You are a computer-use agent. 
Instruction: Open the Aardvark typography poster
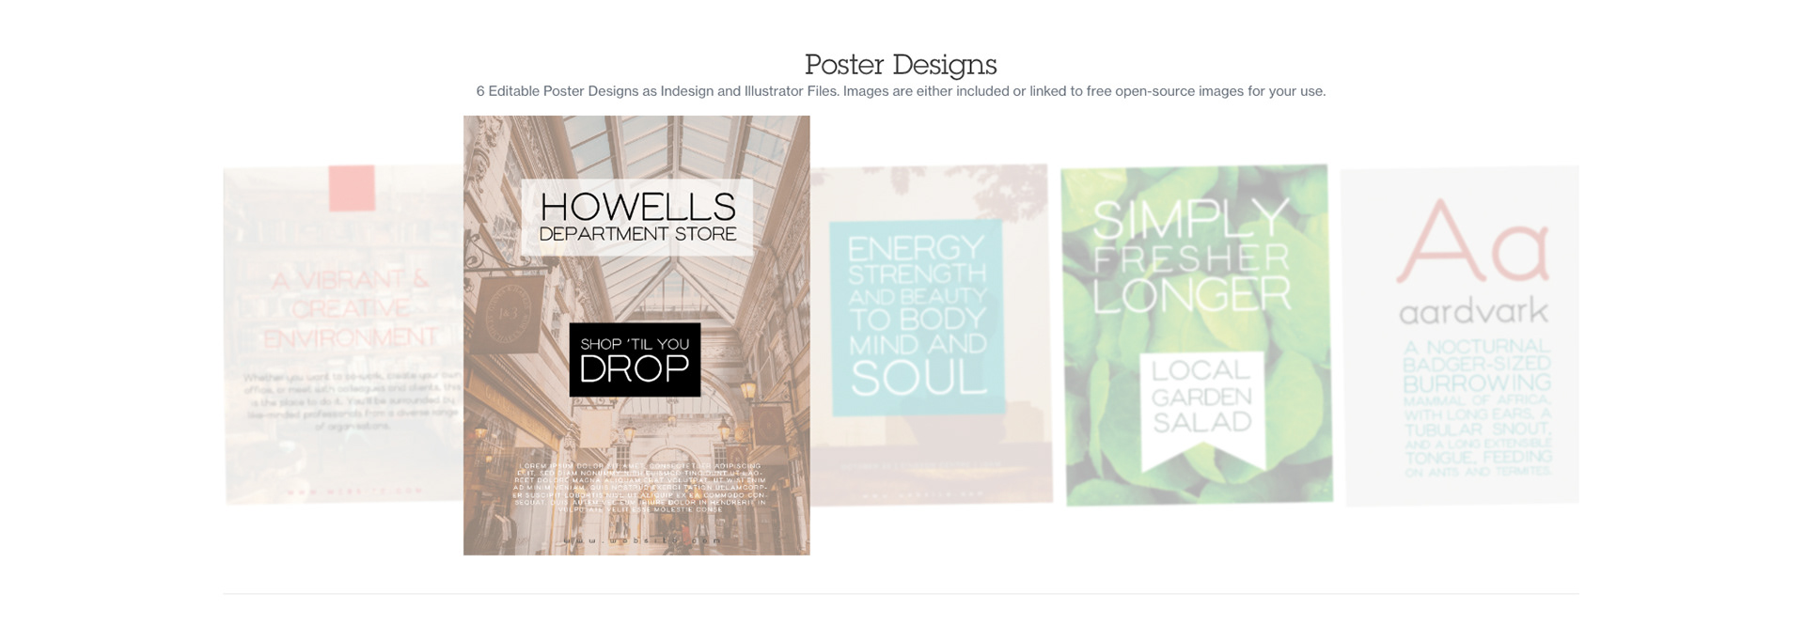[1462, 336]
